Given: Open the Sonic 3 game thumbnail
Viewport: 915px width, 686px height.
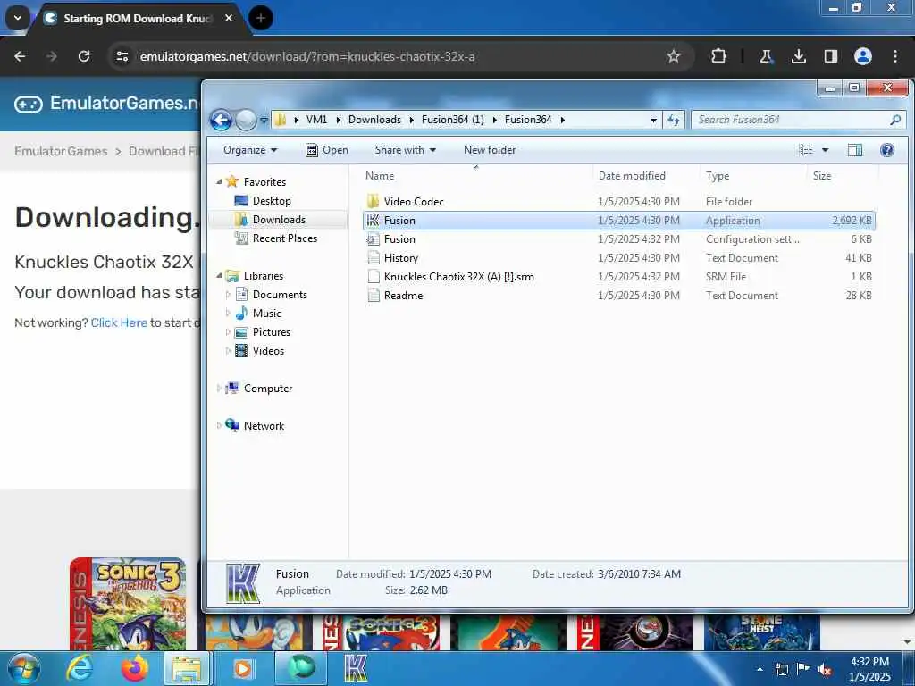Looking at the screenshot, I should point(128,604).
